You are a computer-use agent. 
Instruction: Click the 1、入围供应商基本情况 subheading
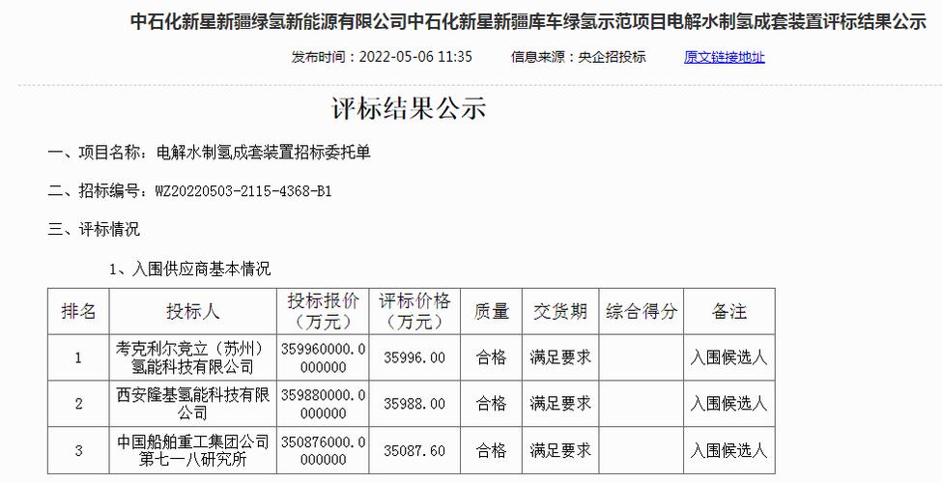click(189, 269)
